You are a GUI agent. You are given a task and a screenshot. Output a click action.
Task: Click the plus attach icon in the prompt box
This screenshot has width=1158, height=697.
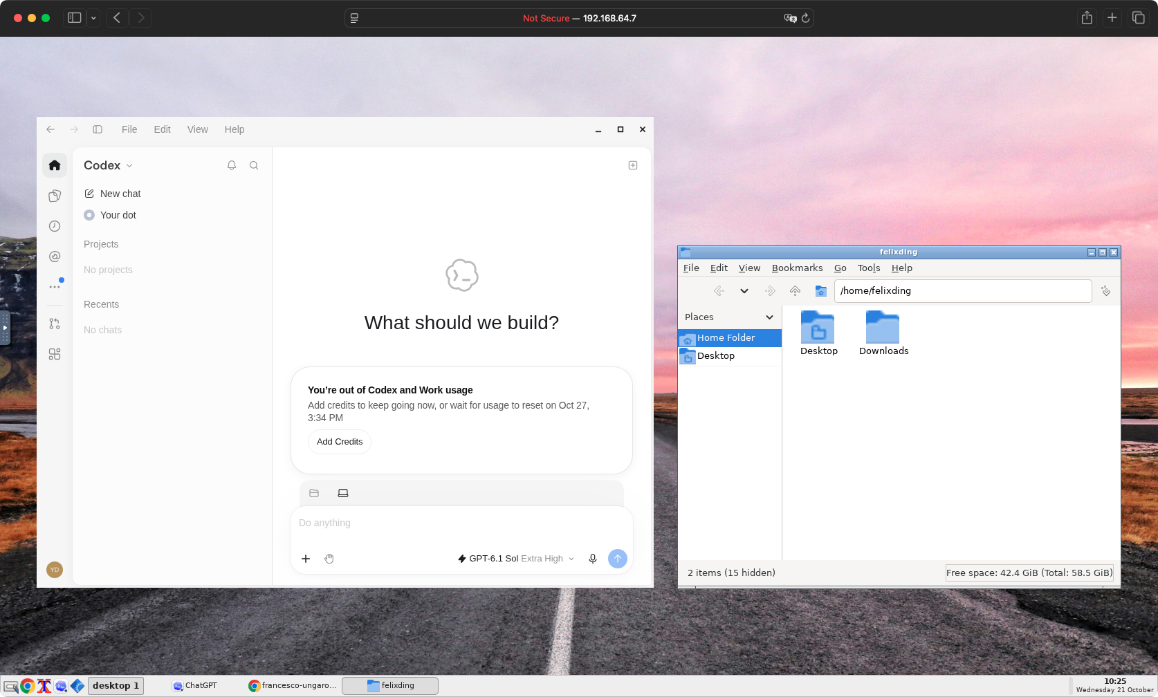click(x=306, y=559)
